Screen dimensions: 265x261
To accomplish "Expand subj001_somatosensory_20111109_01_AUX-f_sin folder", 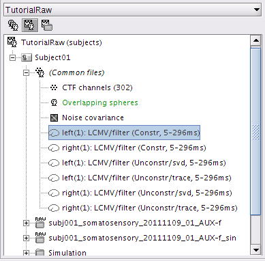I will click(27, 238).
